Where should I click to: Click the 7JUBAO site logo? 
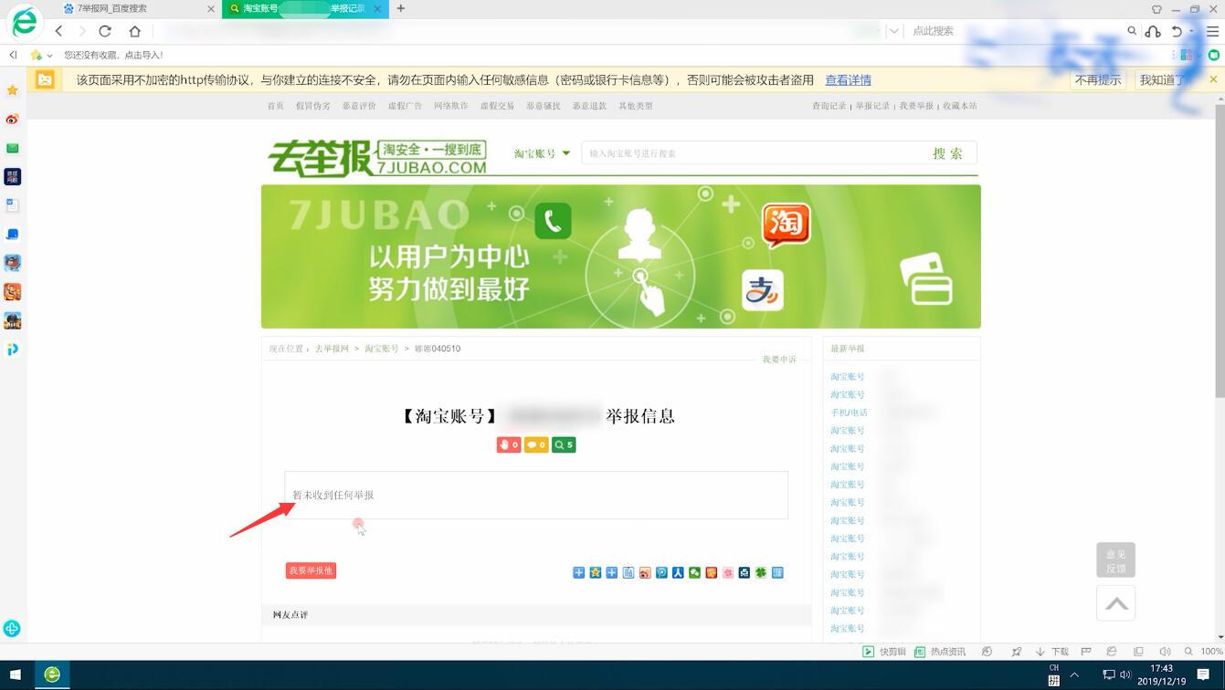(377, 157)
